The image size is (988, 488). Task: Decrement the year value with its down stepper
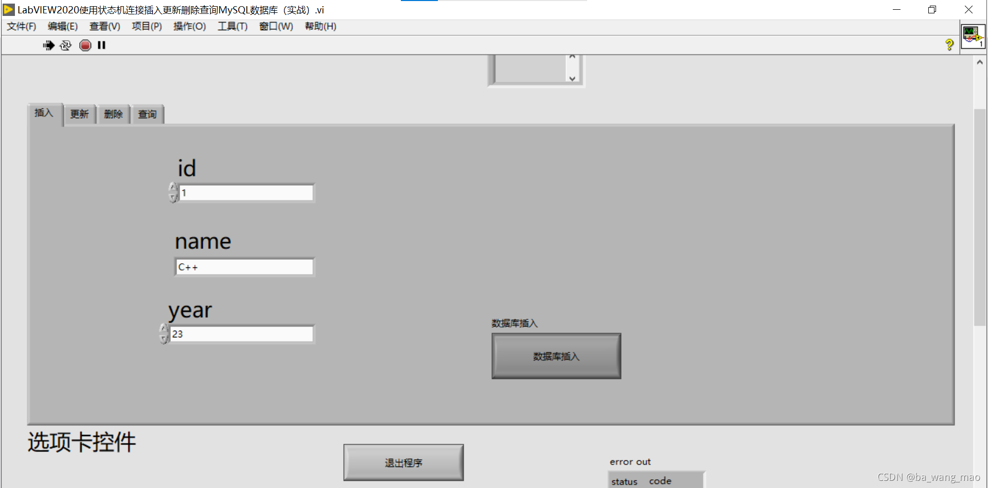(x=164, y=338)
